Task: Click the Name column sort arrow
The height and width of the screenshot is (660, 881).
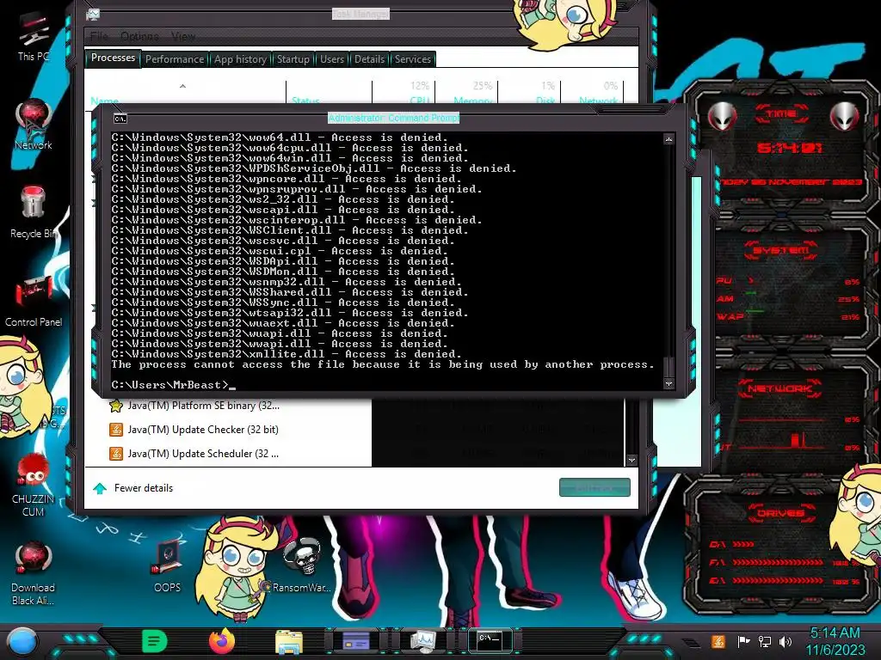Action: point(182,87)
